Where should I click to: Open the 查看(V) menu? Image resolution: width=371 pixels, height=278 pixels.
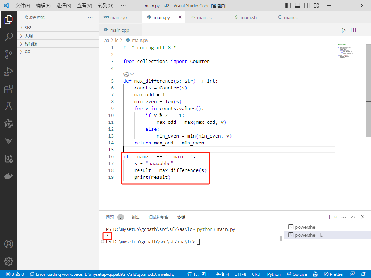(x=84, y=5)
